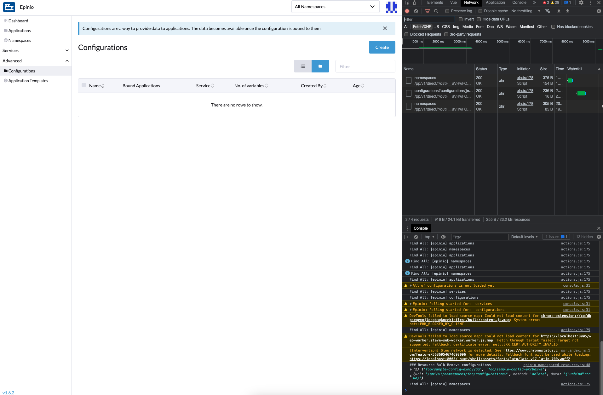
Task: Collapse the Advanced sidebar section
Action: coord(67,61)
